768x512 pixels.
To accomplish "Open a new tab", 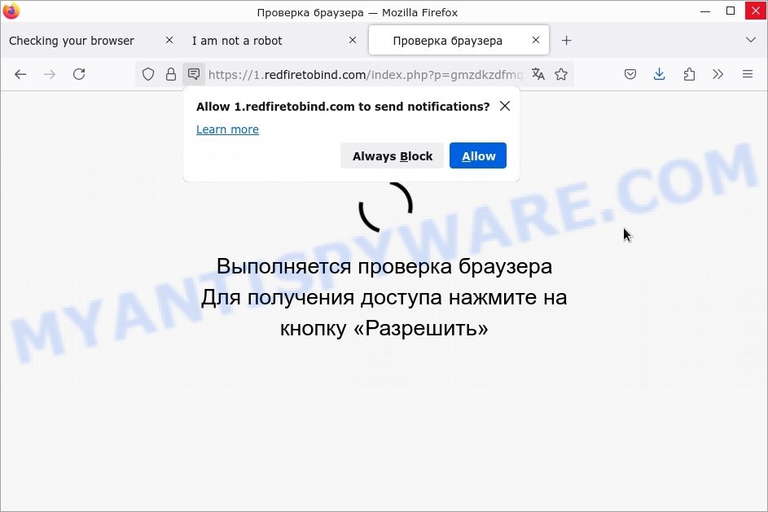I will click(x=566, y=41).
